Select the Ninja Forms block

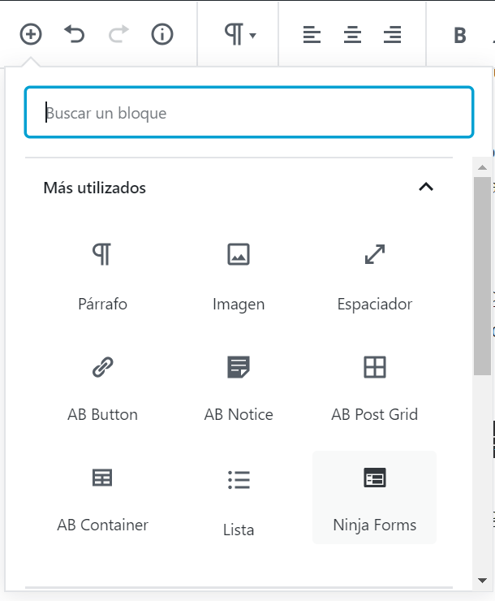374,497
